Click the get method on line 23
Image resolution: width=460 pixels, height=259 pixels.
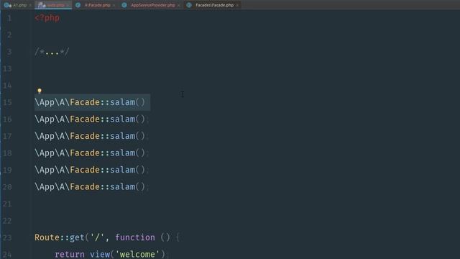point(77,237)
